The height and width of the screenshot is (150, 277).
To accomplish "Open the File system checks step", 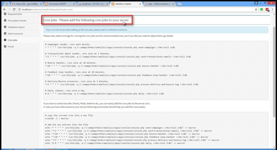I will [17, 21].
